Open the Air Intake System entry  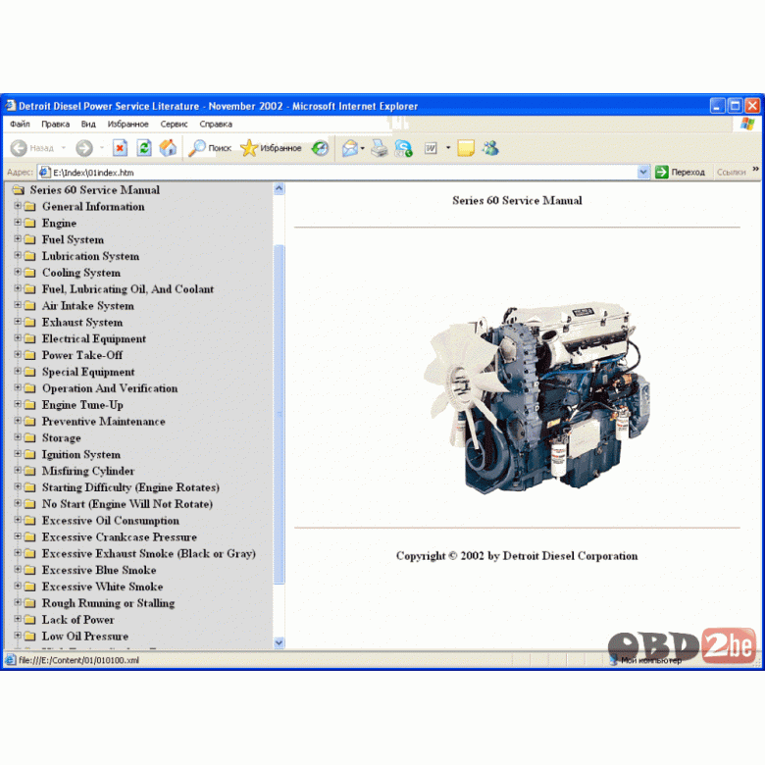pos(88,305)
